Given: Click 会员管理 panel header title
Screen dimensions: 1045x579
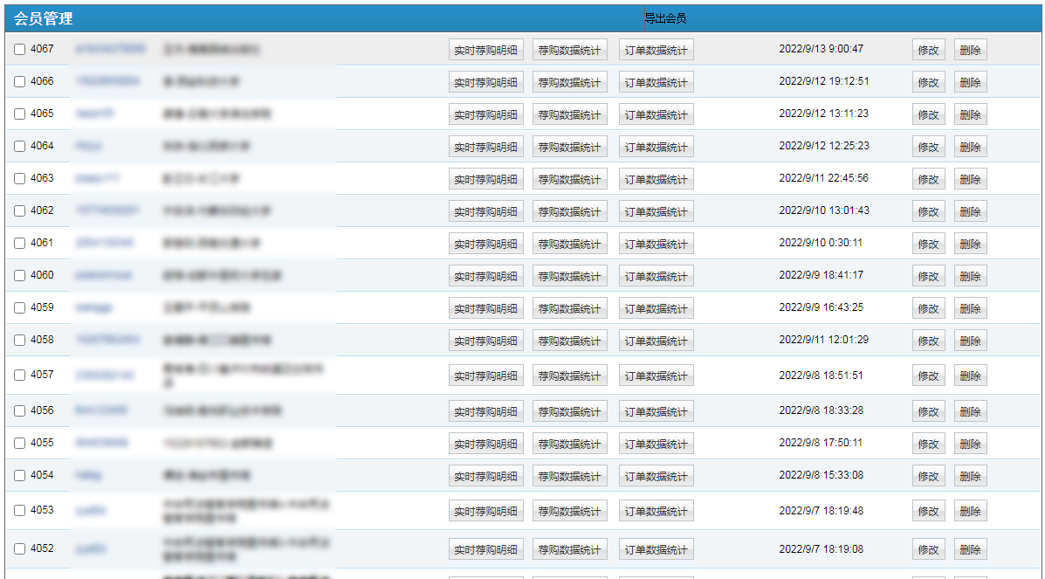Looking at the screenshot, I should (44, 18).
